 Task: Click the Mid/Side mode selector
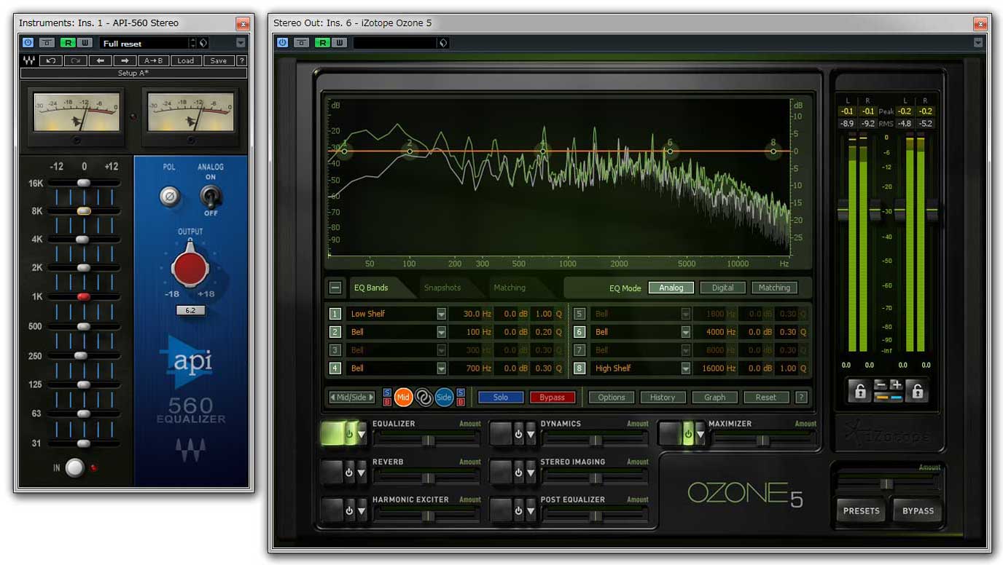coord(353,398)
